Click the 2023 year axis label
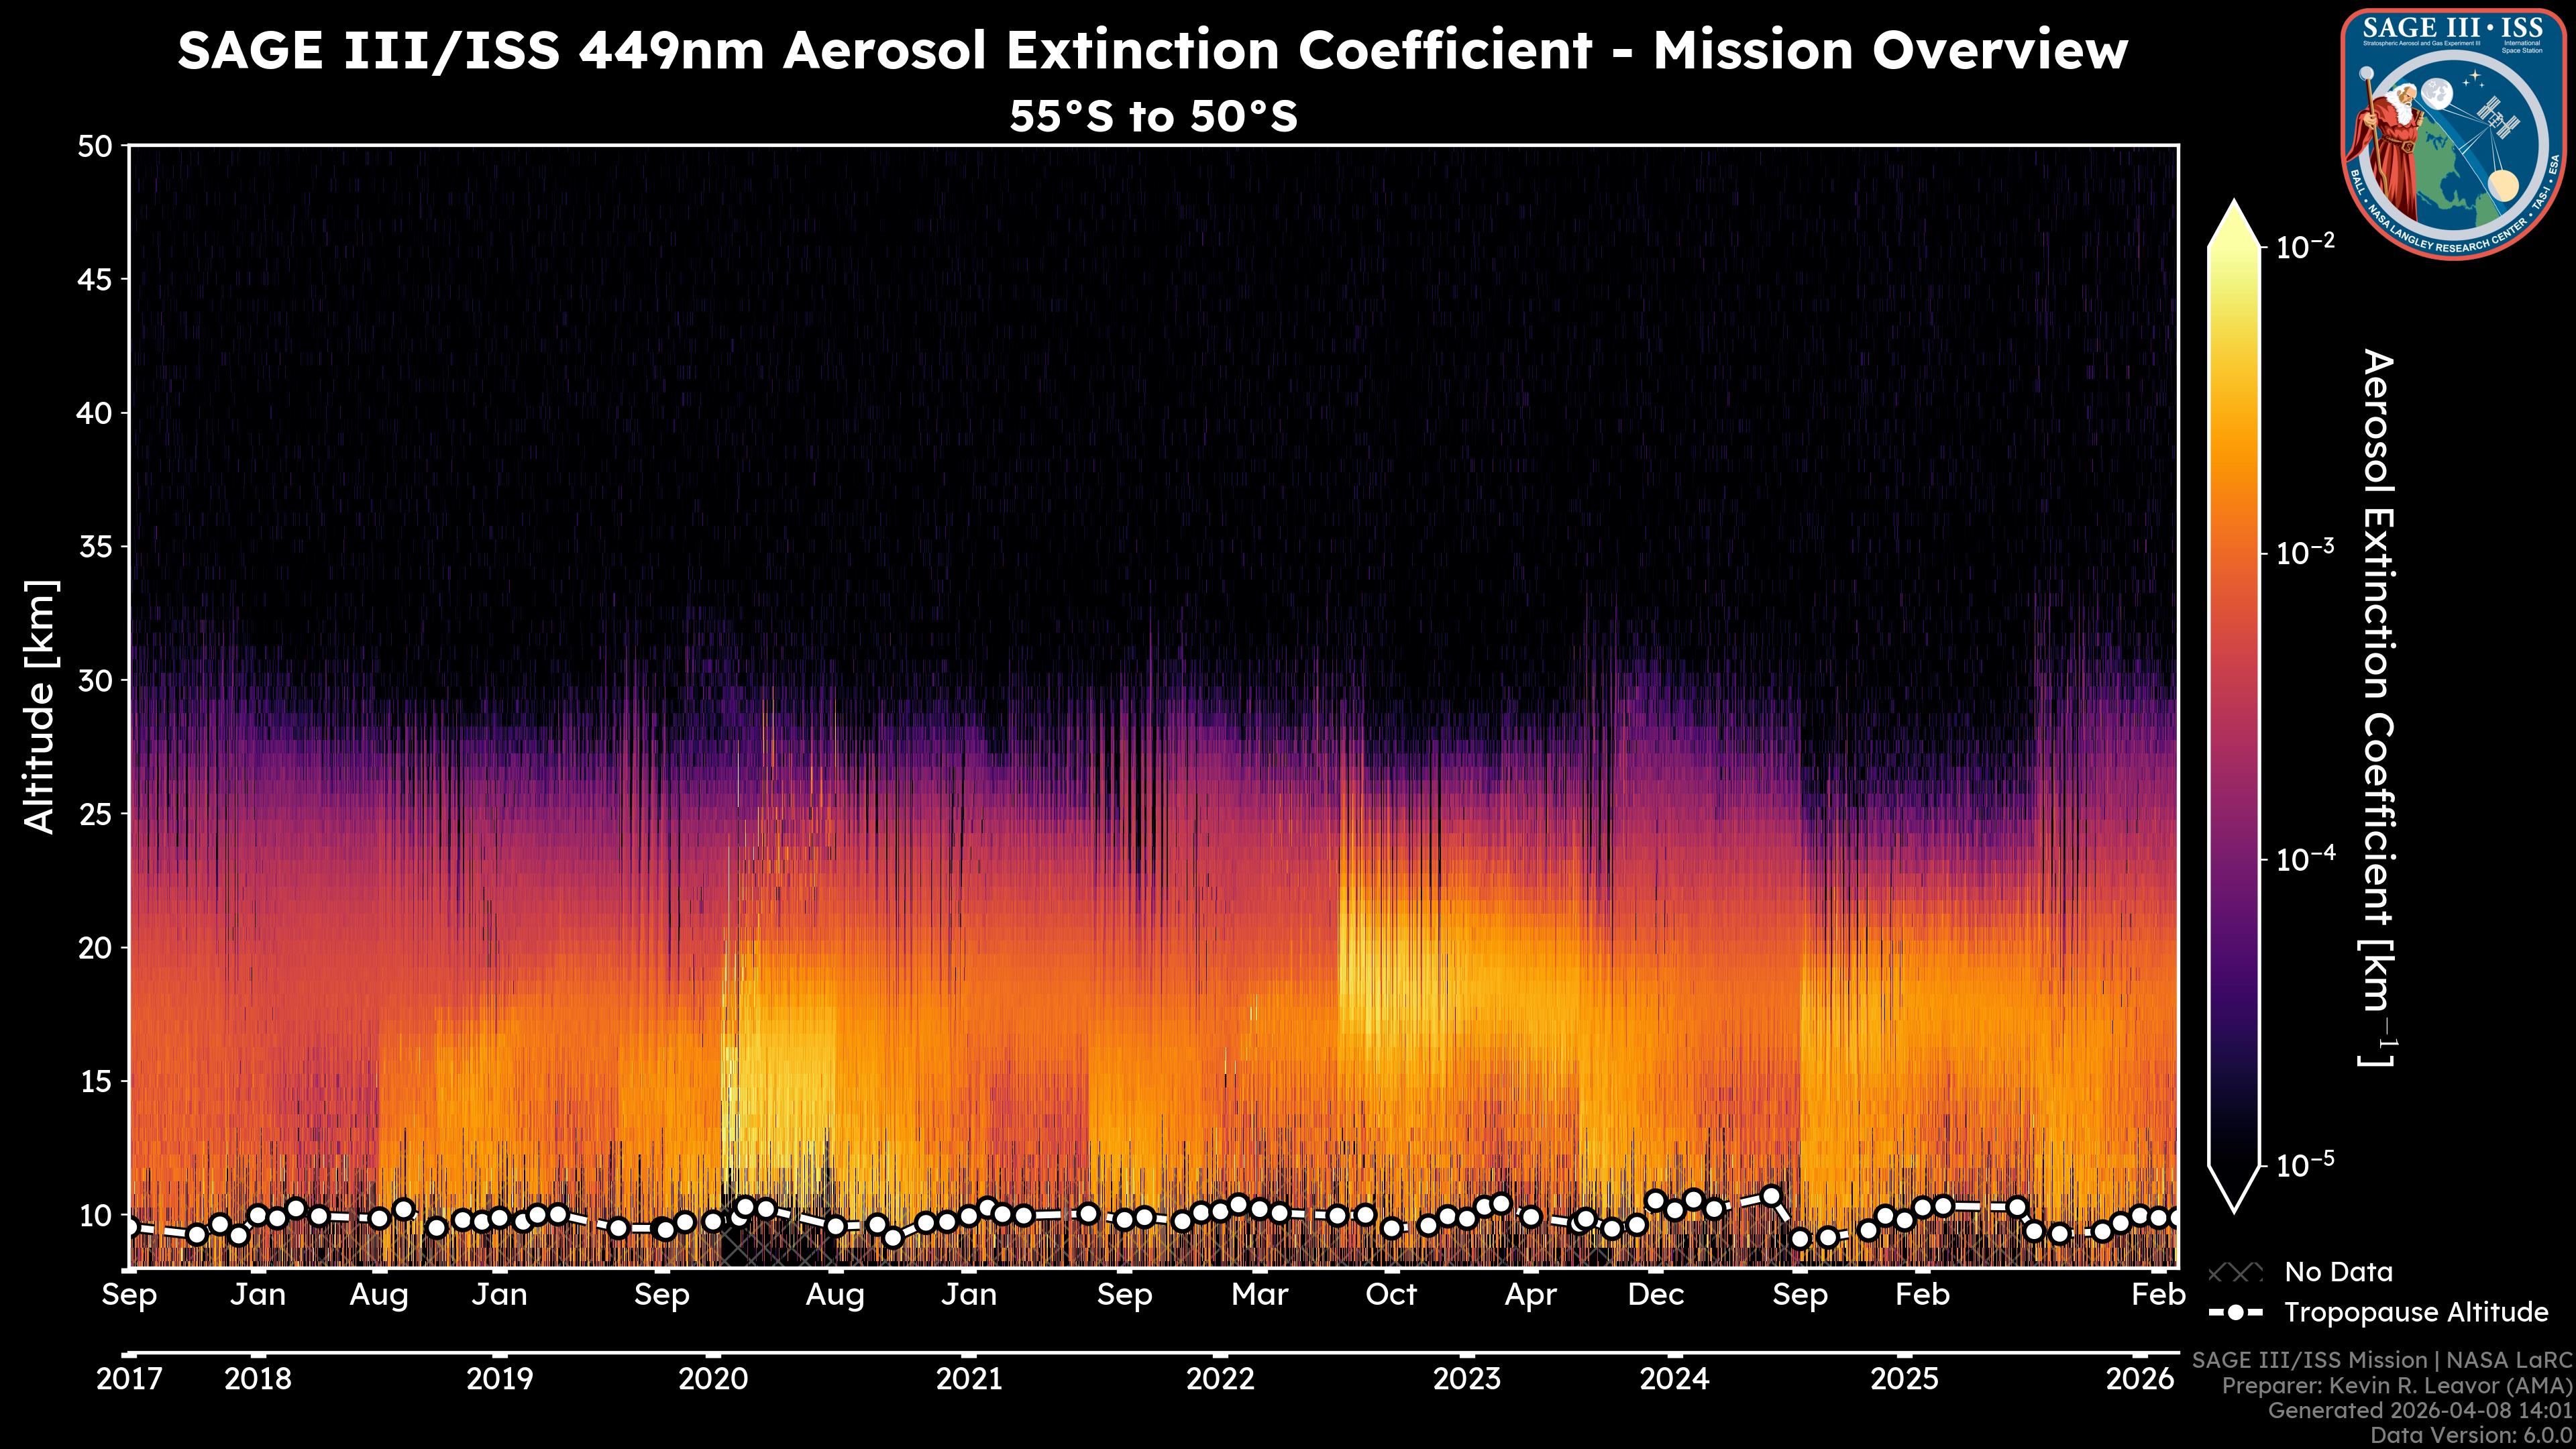This screenshot has width=2576, height=1449. [x=1466, y=1379]
